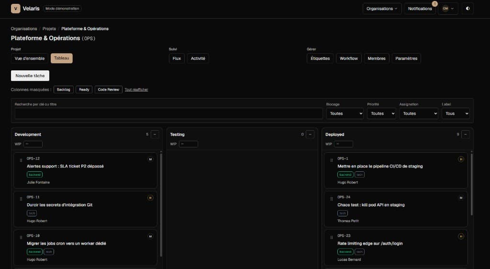
Task: Click drag handle of OPS-23 card
Action: tap(332, 238)
